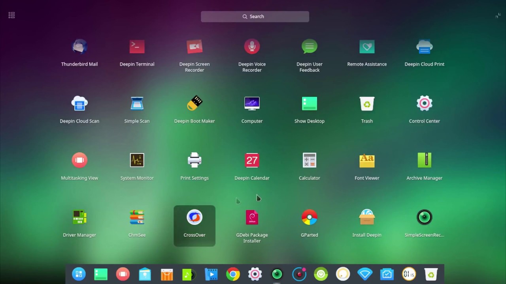The image size is (506, 284).
Task: Open Deepin Cloud Print
Action: coord(425,47)
